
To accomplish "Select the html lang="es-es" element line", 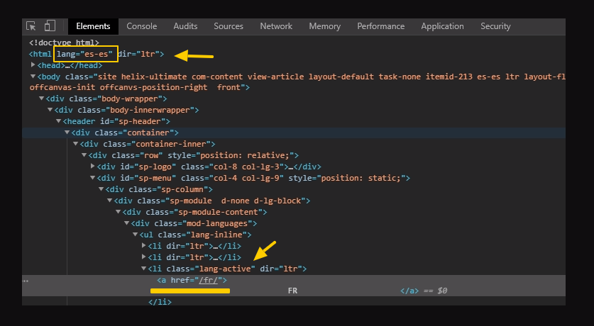I will (96, 54).
